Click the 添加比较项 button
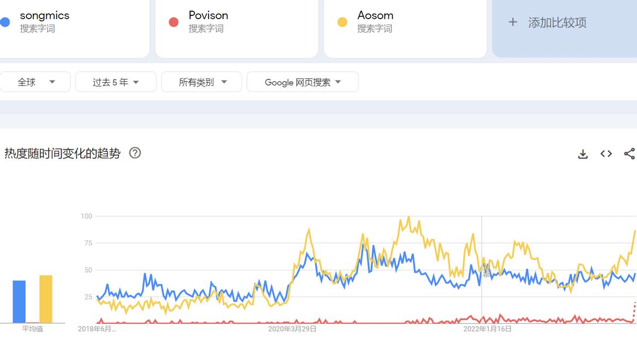The width and height of the screenshot is (637, 343). click(557, 23)
